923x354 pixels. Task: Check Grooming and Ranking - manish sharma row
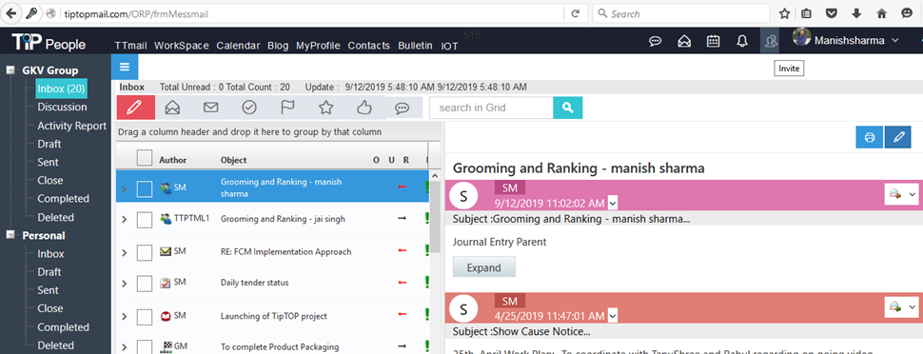pos(145,188)
